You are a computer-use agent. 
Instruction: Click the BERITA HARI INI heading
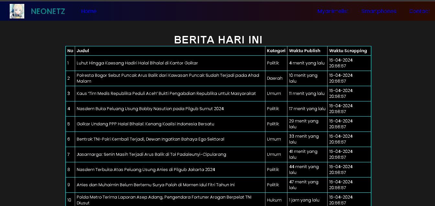[218, 40]
